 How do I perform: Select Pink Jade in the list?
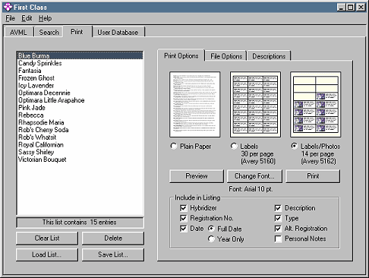tap(80, 108)
